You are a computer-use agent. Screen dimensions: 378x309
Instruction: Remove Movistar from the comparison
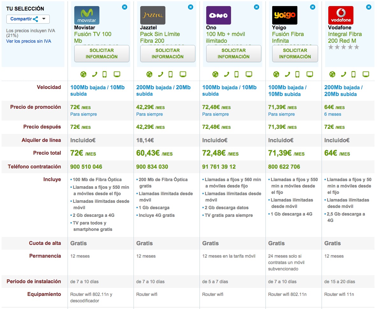click(x=125, y=7)
